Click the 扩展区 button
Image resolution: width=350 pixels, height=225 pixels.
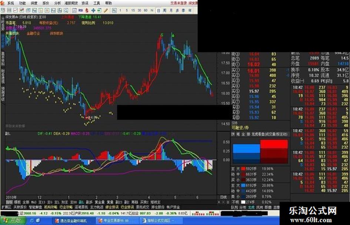(6, 207)
